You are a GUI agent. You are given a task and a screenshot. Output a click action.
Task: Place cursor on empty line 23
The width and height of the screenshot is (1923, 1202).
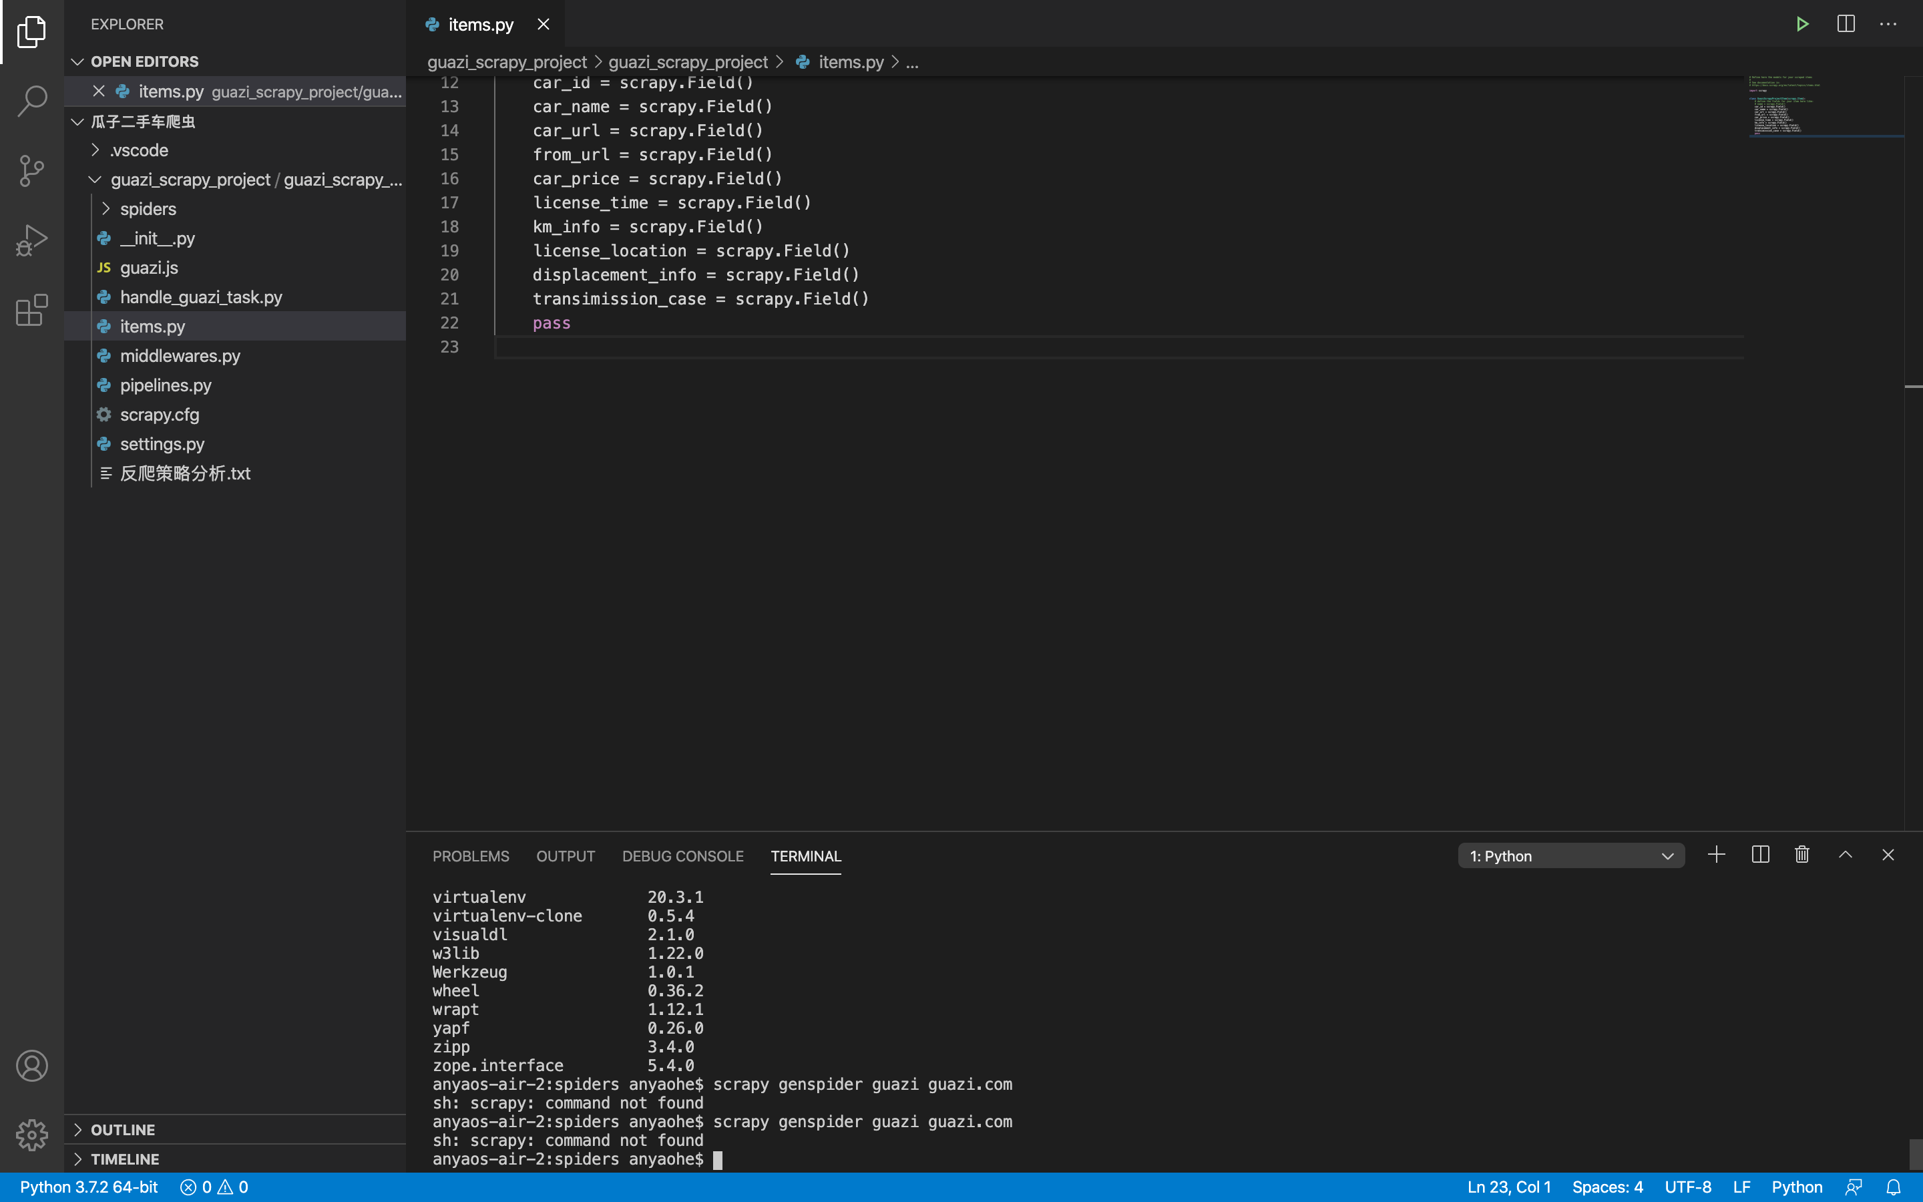pyautogui.click(x=1119, y=347)
